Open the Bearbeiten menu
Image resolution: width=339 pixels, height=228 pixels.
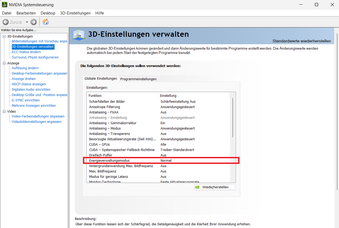point(26,13)
